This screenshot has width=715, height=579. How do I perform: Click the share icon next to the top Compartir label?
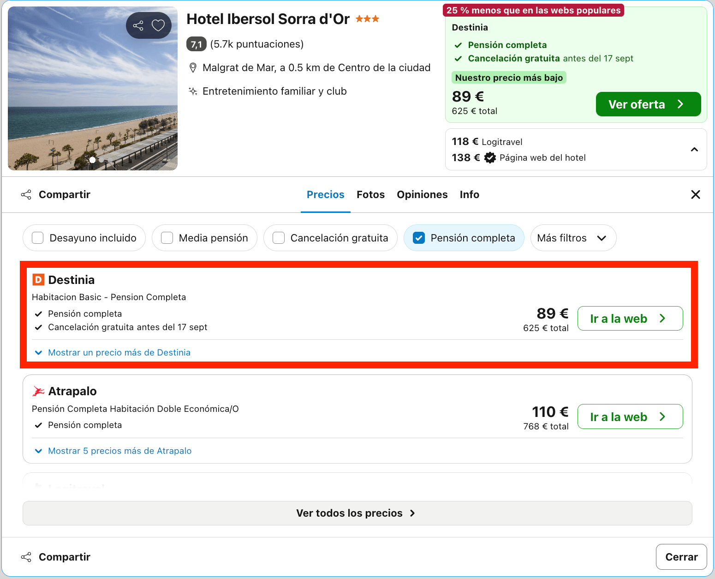(x=26, y=194)
